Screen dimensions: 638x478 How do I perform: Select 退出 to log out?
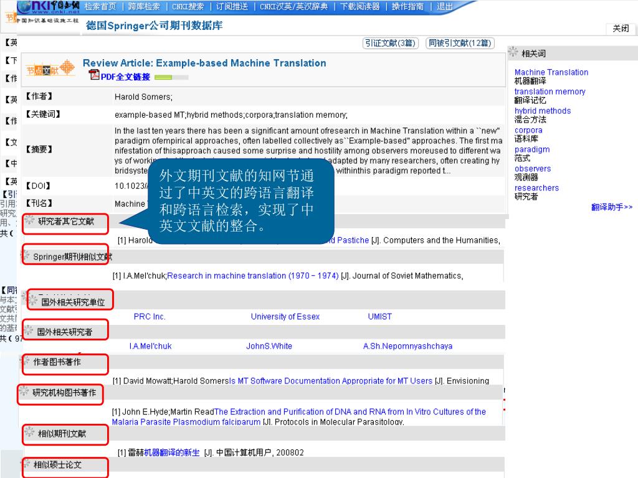(445, 6)
